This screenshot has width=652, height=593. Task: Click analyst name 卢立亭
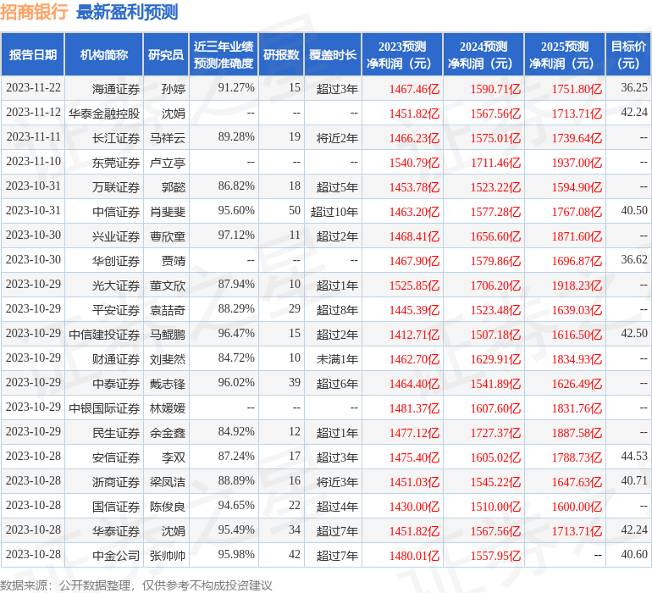168,163
